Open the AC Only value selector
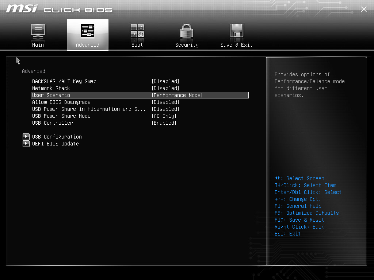The width and height of the screenshot is (374, 280). click(x=164, y=116)
